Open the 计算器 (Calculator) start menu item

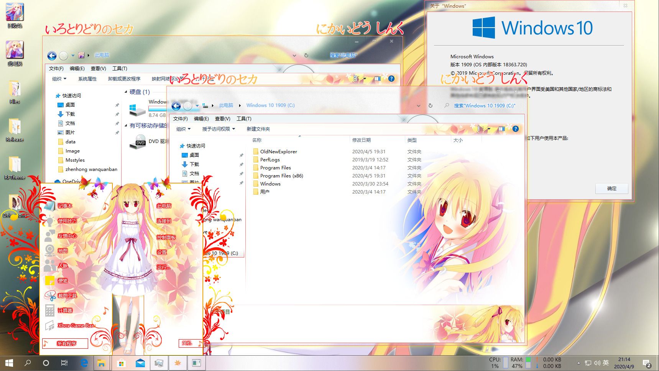(65, 310)
